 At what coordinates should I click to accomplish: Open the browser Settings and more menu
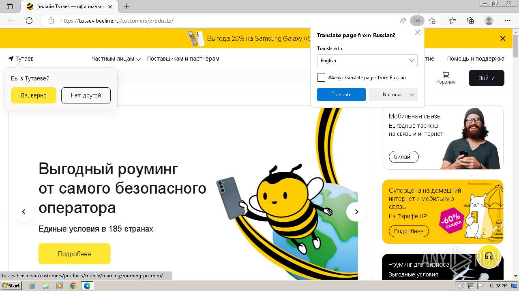508,21
